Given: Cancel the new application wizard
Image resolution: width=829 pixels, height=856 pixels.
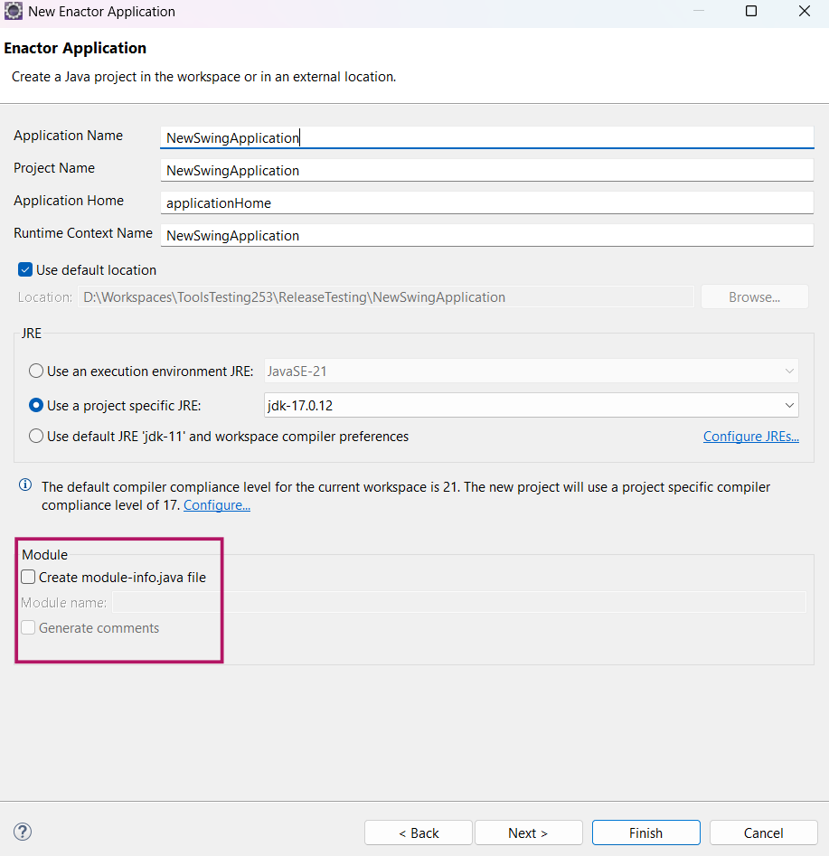Looking at the screenshot, I should pos(763,832).
